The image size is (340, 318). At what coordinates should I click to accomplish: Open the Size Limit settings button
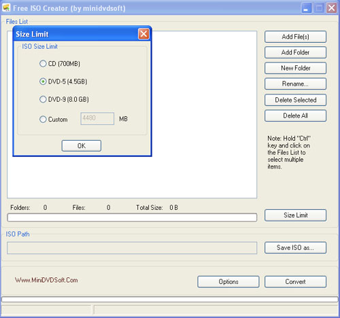pos(295,215)
